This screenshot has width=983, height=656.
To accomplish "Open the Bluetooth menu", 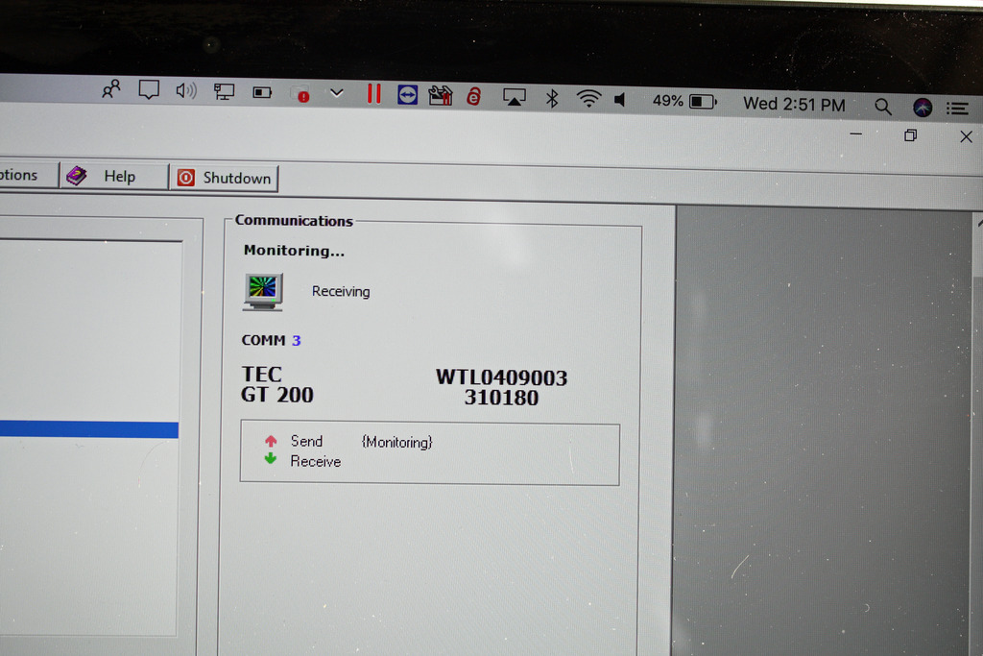I will coord(552,98).
